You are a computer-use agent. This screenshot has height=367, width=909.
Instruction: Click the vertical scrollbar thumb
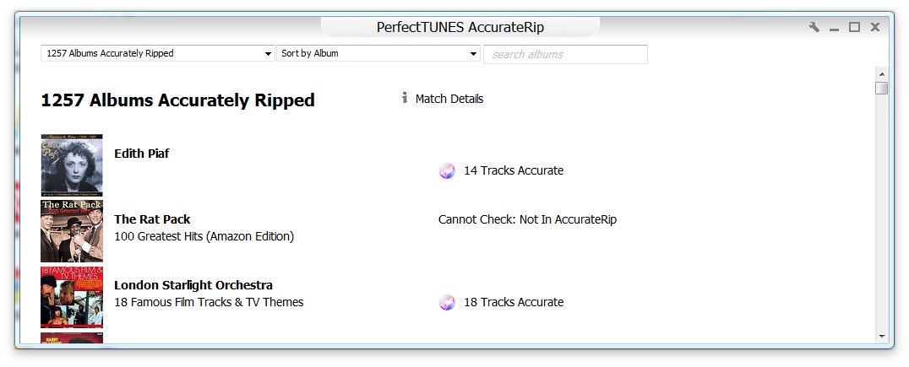[x=881, y=88]
